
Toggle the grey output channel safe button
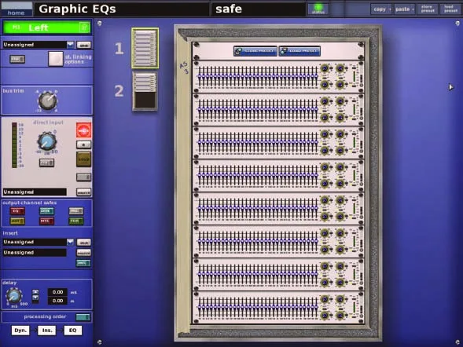click(76, 211)
